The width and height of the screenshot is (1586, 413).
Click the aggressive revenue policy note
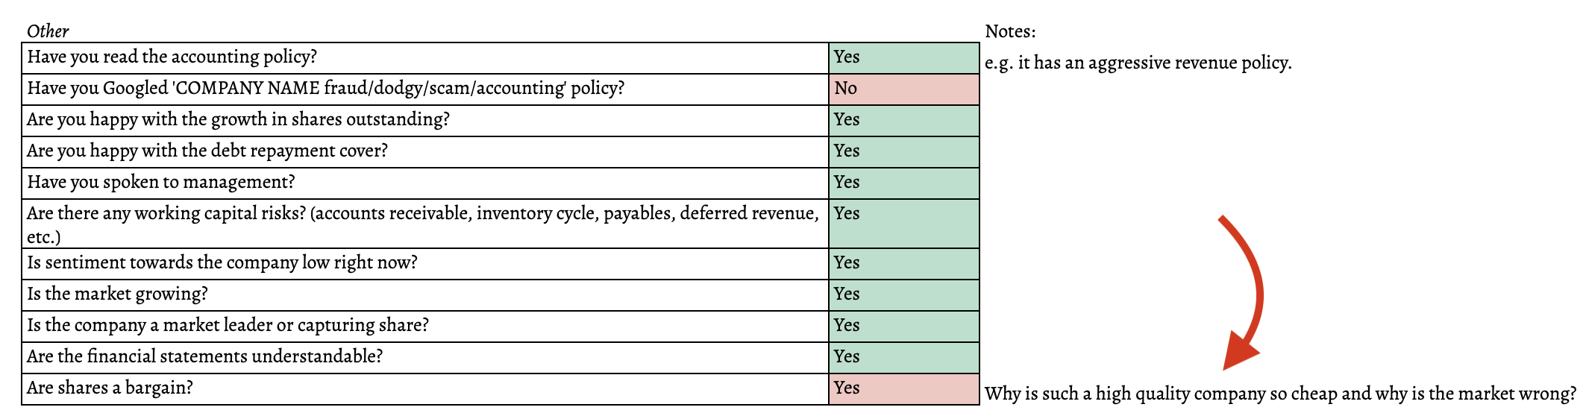coord(1138,63)
